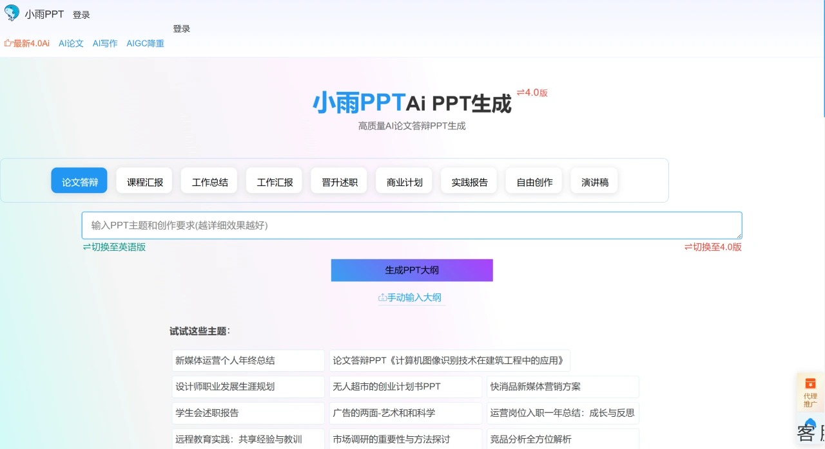
Task: Switch to the 课程汇报 tab
Action: tap(144, 181)
